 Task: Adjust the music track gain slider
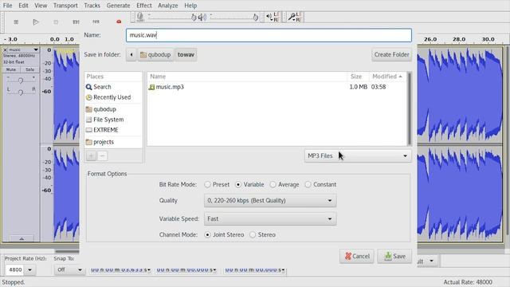click(21, 80)
